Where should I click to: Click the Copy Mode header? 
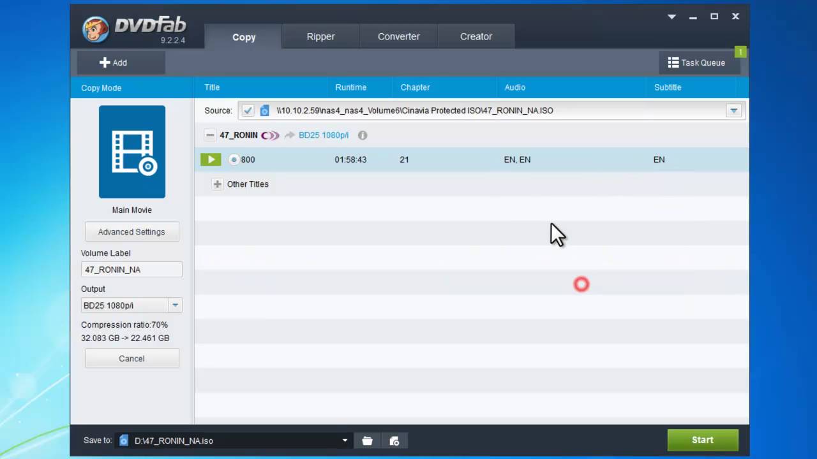coord(101,88)
